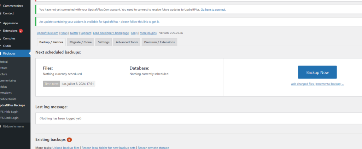Click the Extensions update count badge

[x=21, y=31]
